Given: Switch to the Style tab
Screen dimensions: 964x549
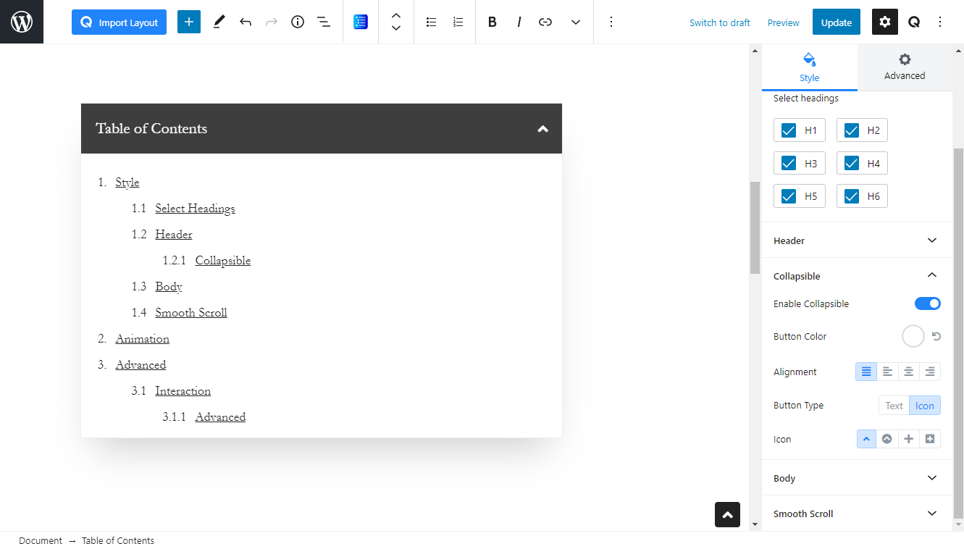Looking at the screenshot, I should [810, 67].
